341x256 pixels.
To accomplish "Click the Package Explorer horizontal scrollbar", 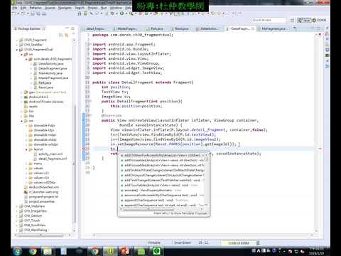I will (x=43, y=235).
